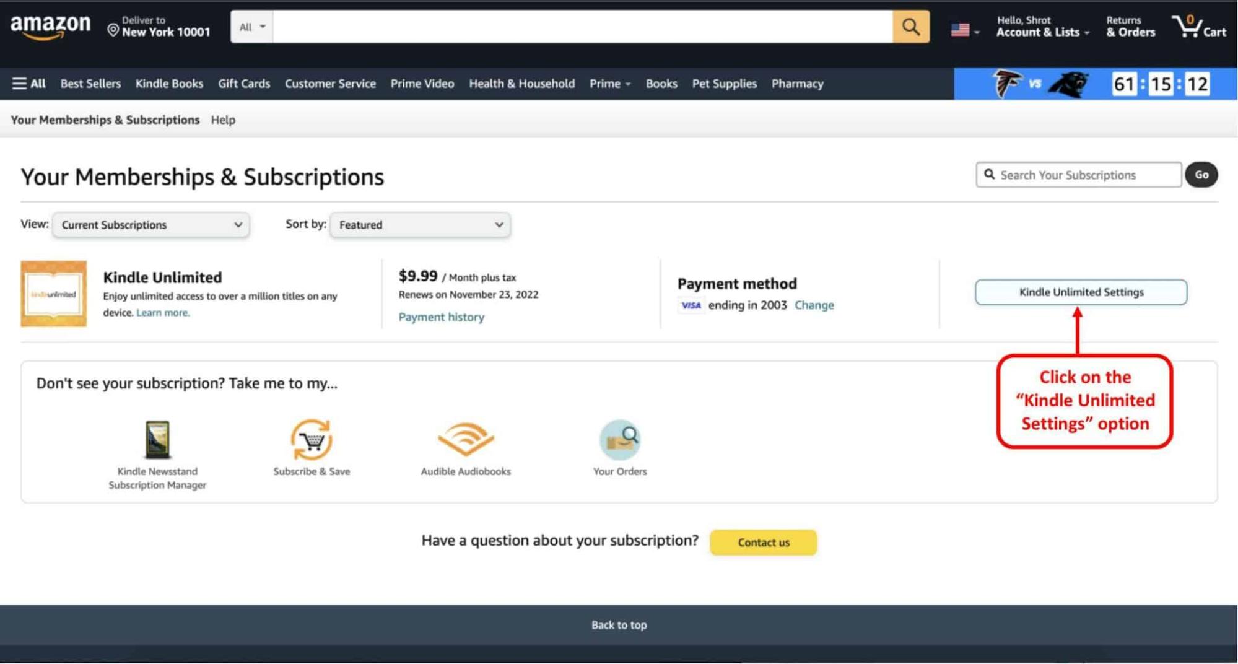1238x664 pixels.
Task: Click the Amazon logo
Action: (x=50, y=27)
